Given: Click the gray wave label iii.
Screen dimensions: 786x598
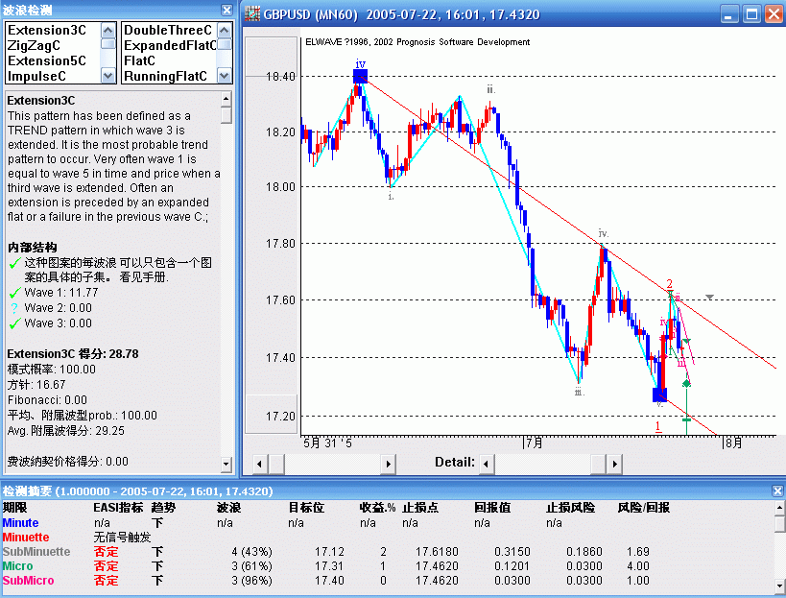Looking at the screenshot, I should [579, 392].
